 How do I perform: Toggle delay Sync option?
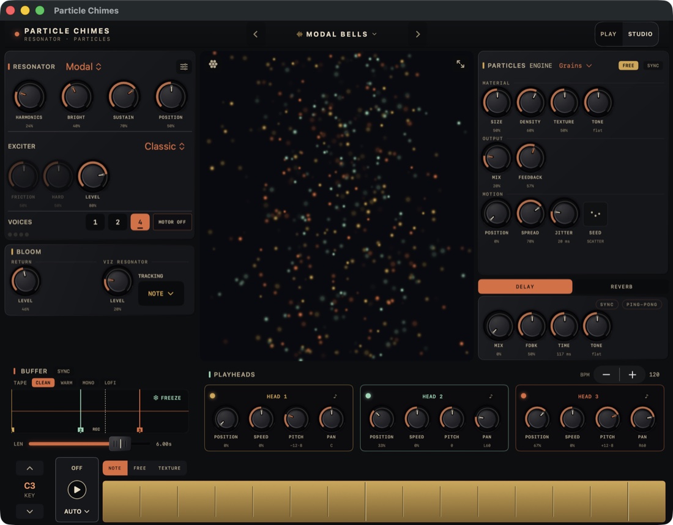point(606,304)
